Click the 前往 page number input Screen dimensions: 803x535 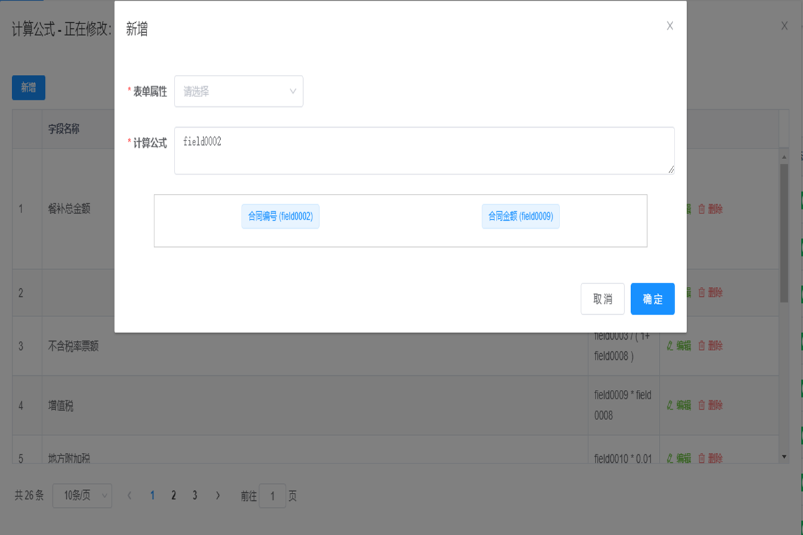(x=272, y=496)
